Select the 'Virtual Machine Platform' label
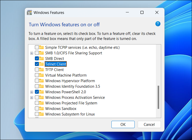 66,75
